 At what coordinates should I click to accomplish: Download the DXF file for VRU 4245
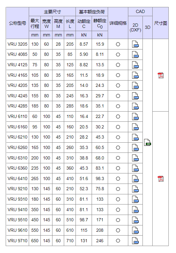135,96
